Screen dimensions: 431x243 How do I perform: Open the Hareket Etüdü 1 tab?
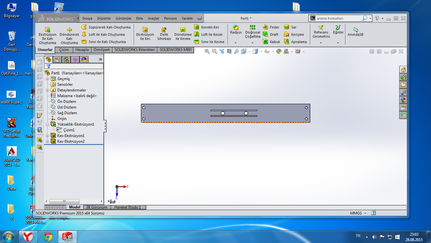click(x=128, y=207)
